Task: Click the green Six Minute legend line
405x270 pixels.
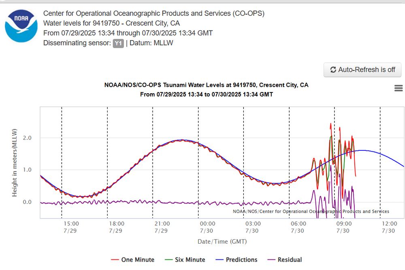Action: coord(169,260)
